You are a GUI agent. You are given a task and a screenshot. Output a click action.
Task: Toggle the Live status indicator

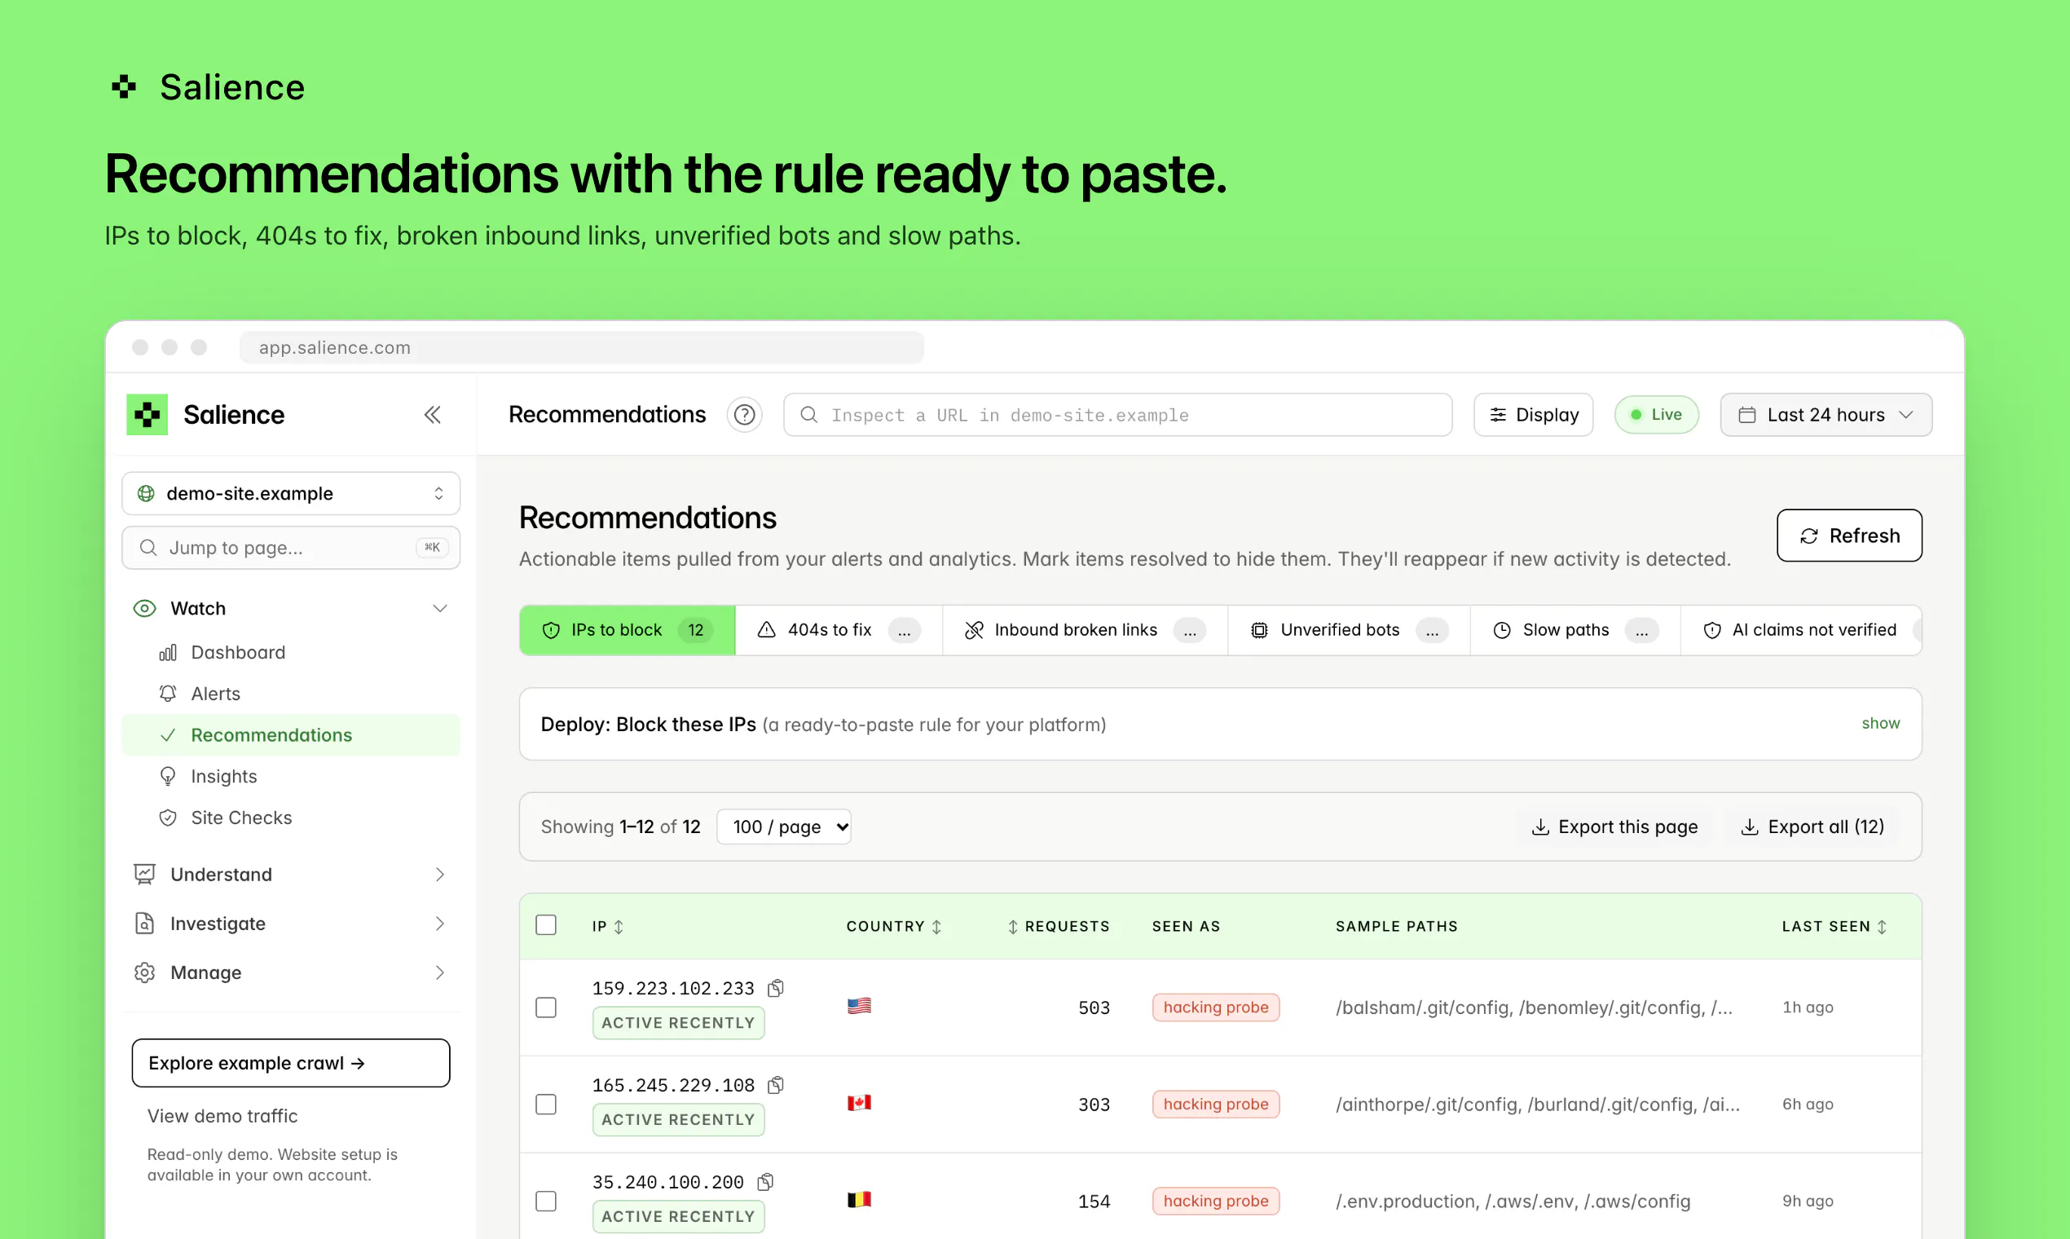point(1656,414)
